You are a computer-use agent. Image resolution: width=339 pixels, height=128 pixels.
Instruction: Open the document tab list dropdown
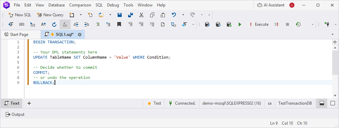[x=333, y=35]
